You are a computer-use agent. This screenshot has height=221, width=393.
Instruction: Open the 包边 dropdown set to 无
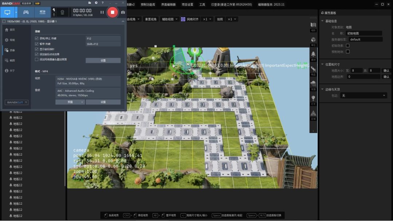coord(363,96)
